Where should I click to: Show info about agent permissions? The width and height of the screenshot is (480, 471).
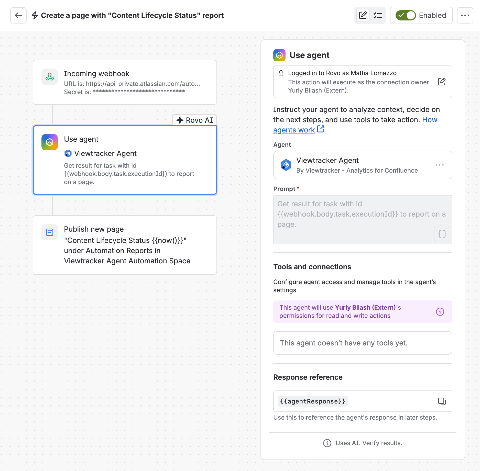[440, 312]
